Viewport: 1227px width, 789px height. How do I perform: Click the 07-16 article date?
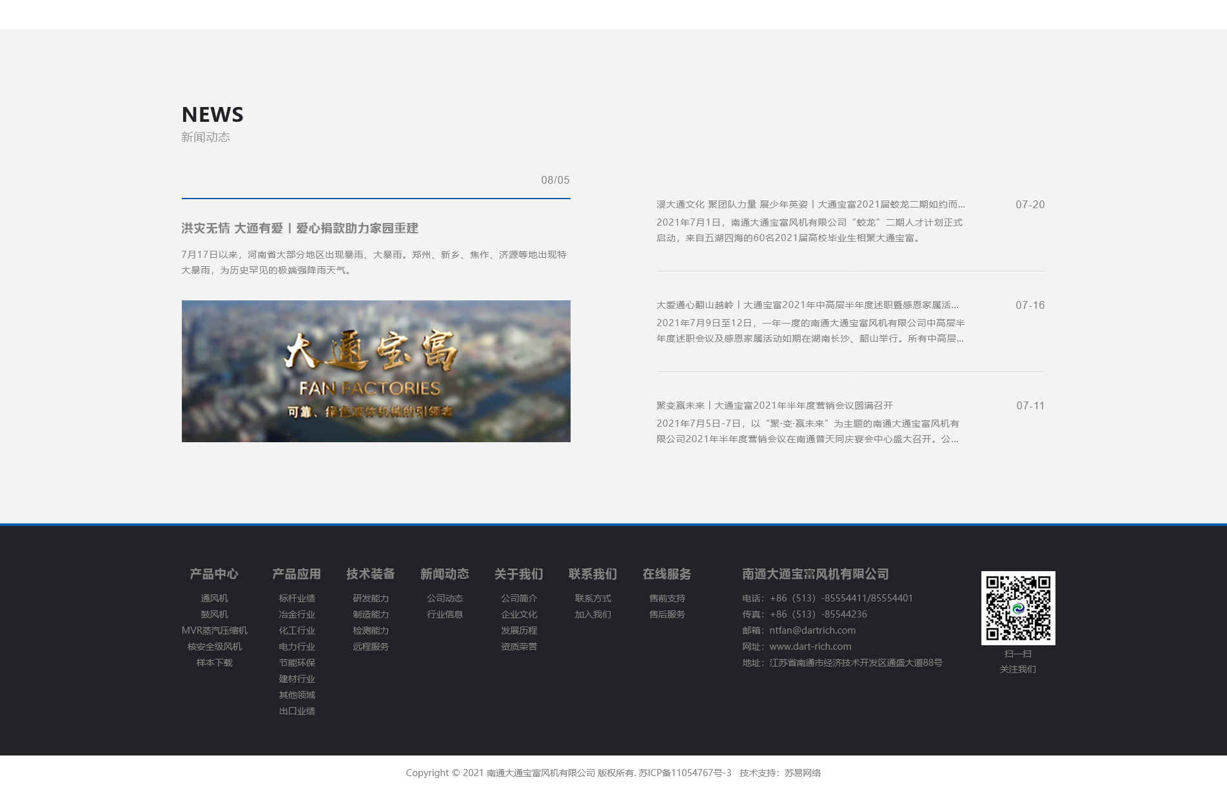tap(1030, 305)
